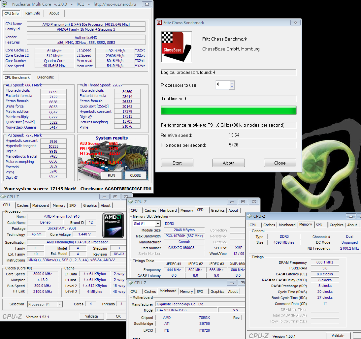The width and height of the screenshot is (361, 339).
Task: Minimize the CPU-Z SPD window
Action: tap(232, 202)
